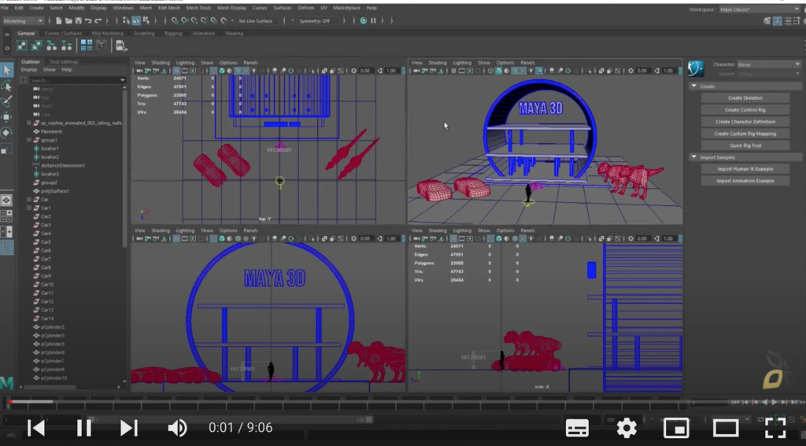
Task: Expand the group1 node in Outliner
Action: click(29, 140)
